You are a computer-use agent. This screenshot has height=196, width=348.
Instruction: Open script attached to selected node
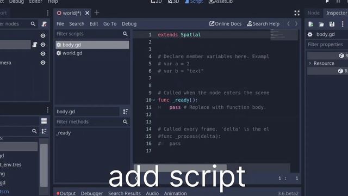point(35,45)
